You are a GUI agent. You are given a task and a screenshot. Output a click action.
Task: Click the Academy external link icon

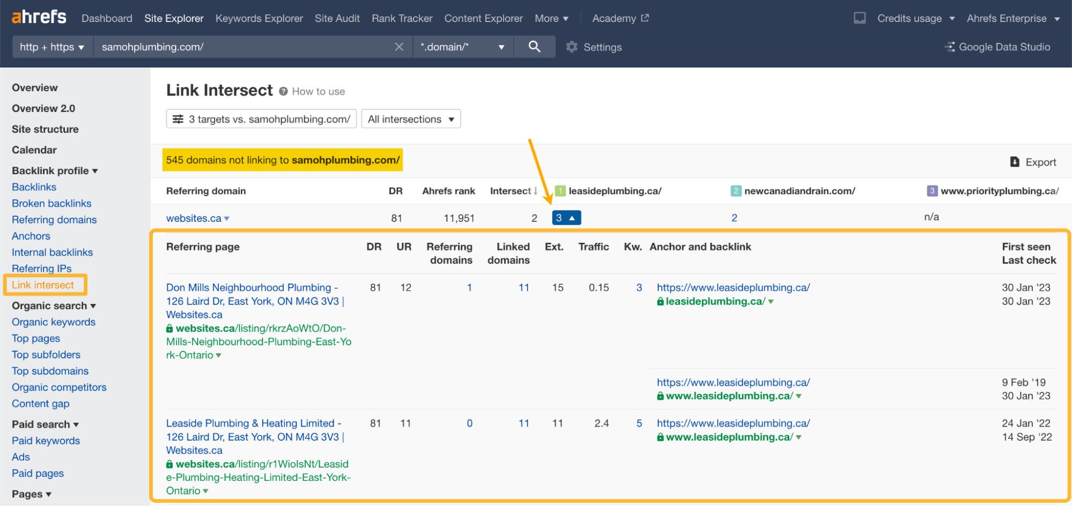tap(645, 18)
